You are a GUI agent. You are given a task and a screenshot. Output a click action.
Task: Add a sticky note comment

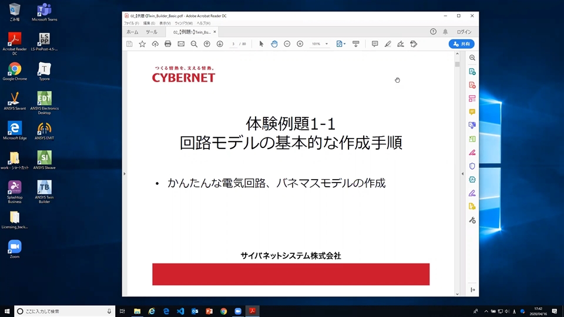[x=375, y=44]
